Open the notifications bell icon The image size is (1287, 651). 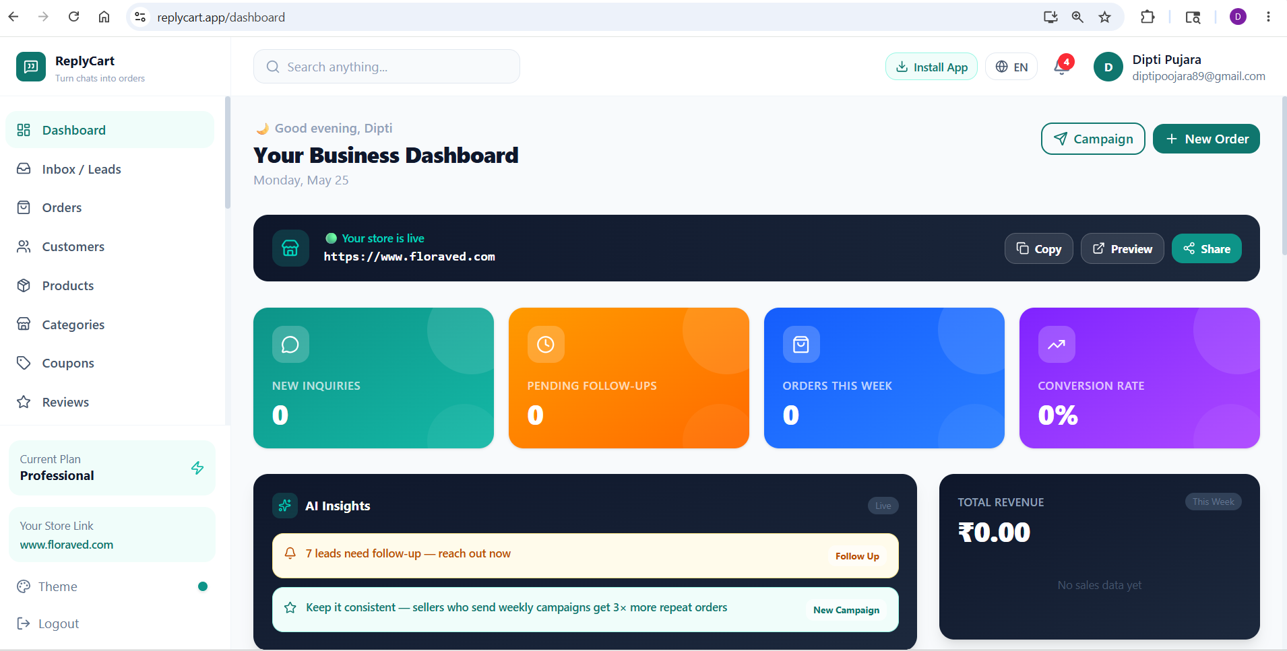click(x=1062, y=67)
